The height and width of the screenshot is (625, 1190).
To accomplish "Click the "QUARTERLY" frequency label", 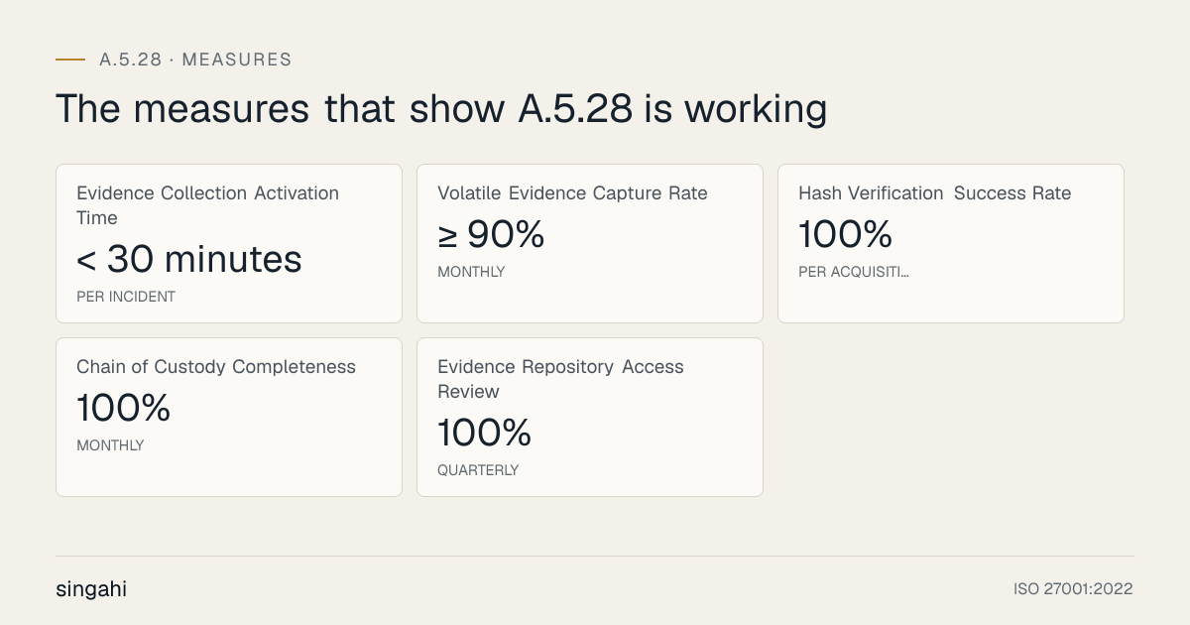I will (478, 470).
